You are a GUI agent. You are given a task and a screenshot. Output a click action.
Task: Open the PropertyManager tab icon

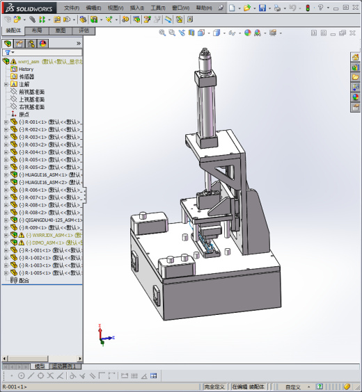[19, 44]
